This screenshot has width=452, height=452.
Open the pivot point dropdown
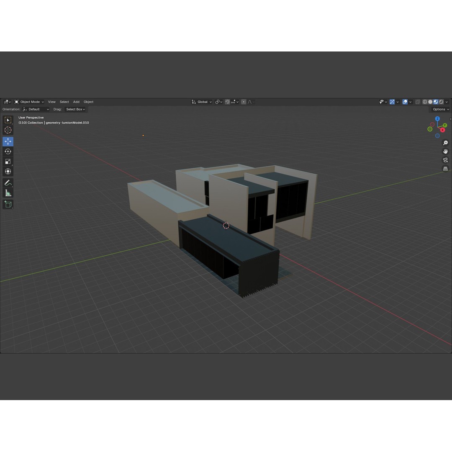click(x=219, y=102)
